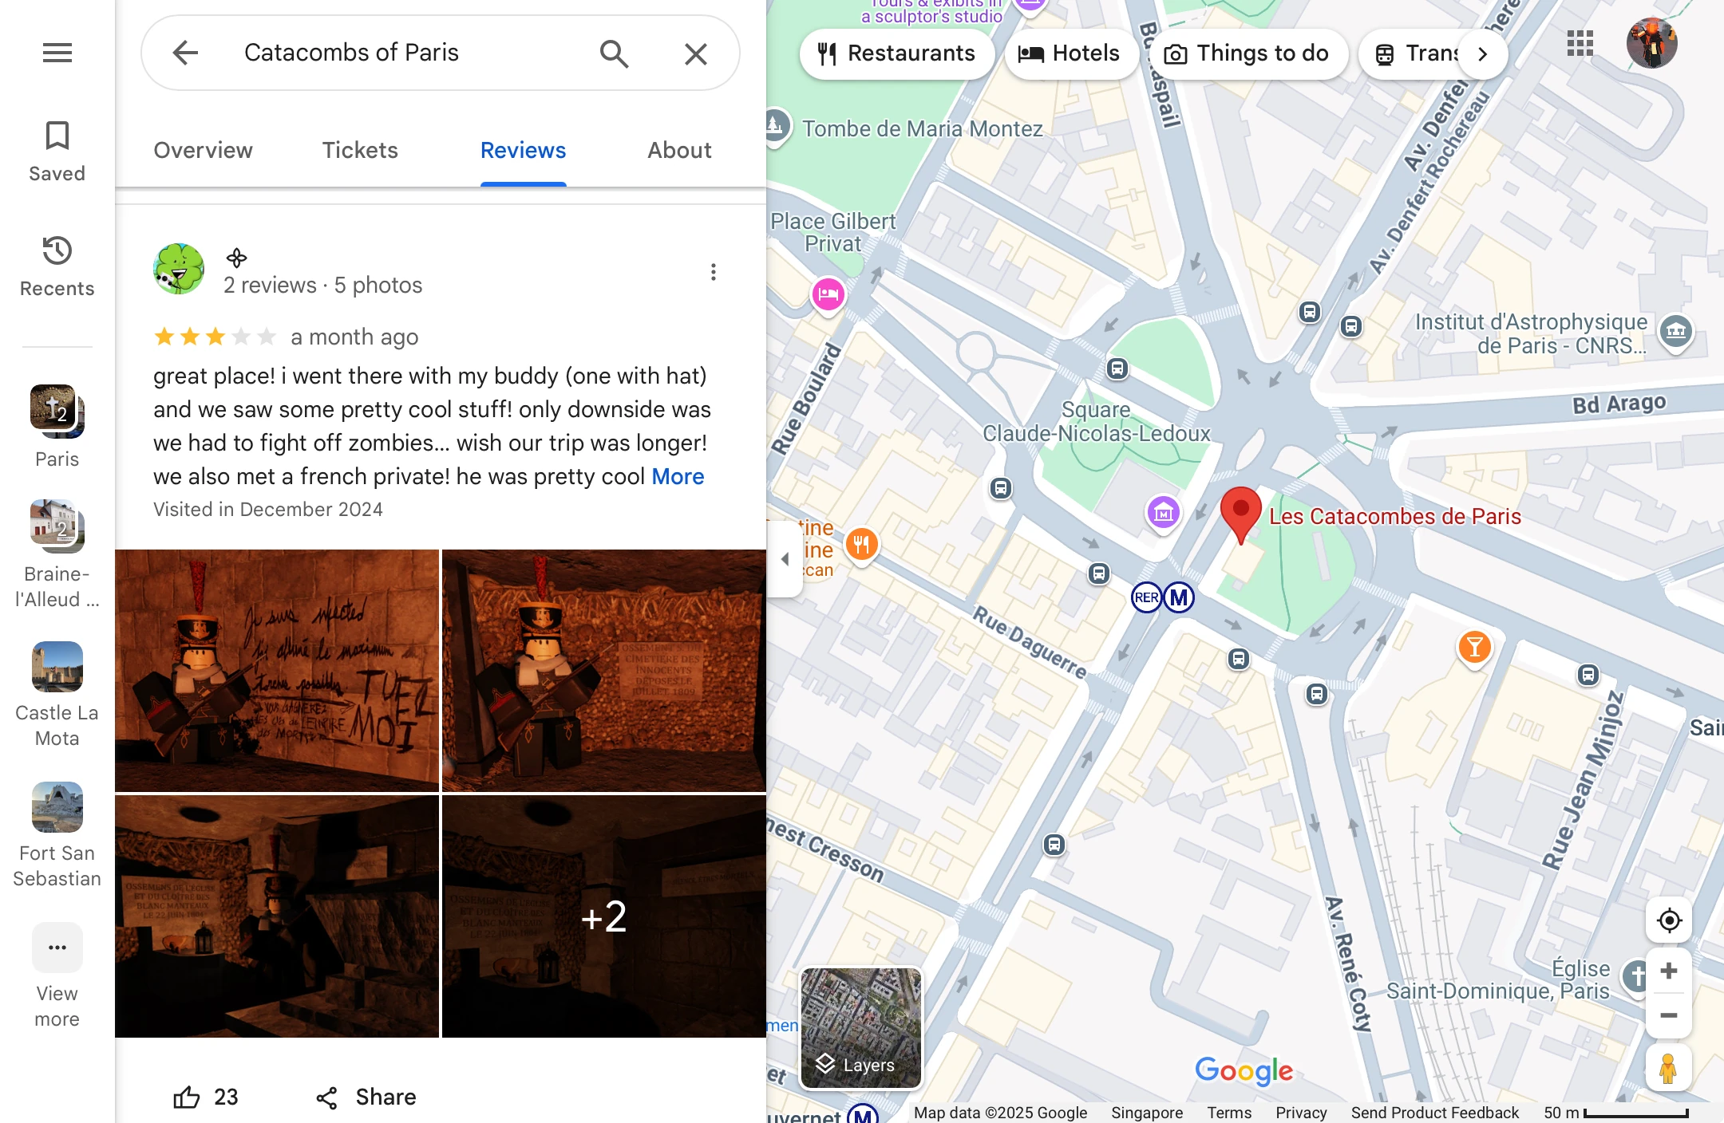This screenshot has height=1123, width=1724.
Task: Open Google apps grid
Action: (x=1580, y=44)
